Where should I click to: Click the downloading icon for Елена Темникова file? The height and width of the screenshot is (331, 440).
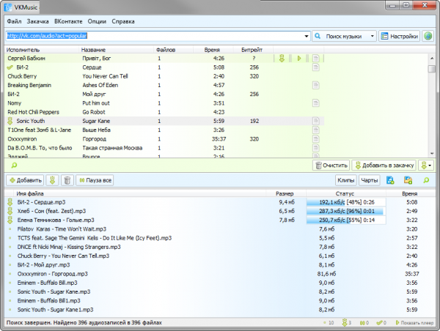pos(10,220)
